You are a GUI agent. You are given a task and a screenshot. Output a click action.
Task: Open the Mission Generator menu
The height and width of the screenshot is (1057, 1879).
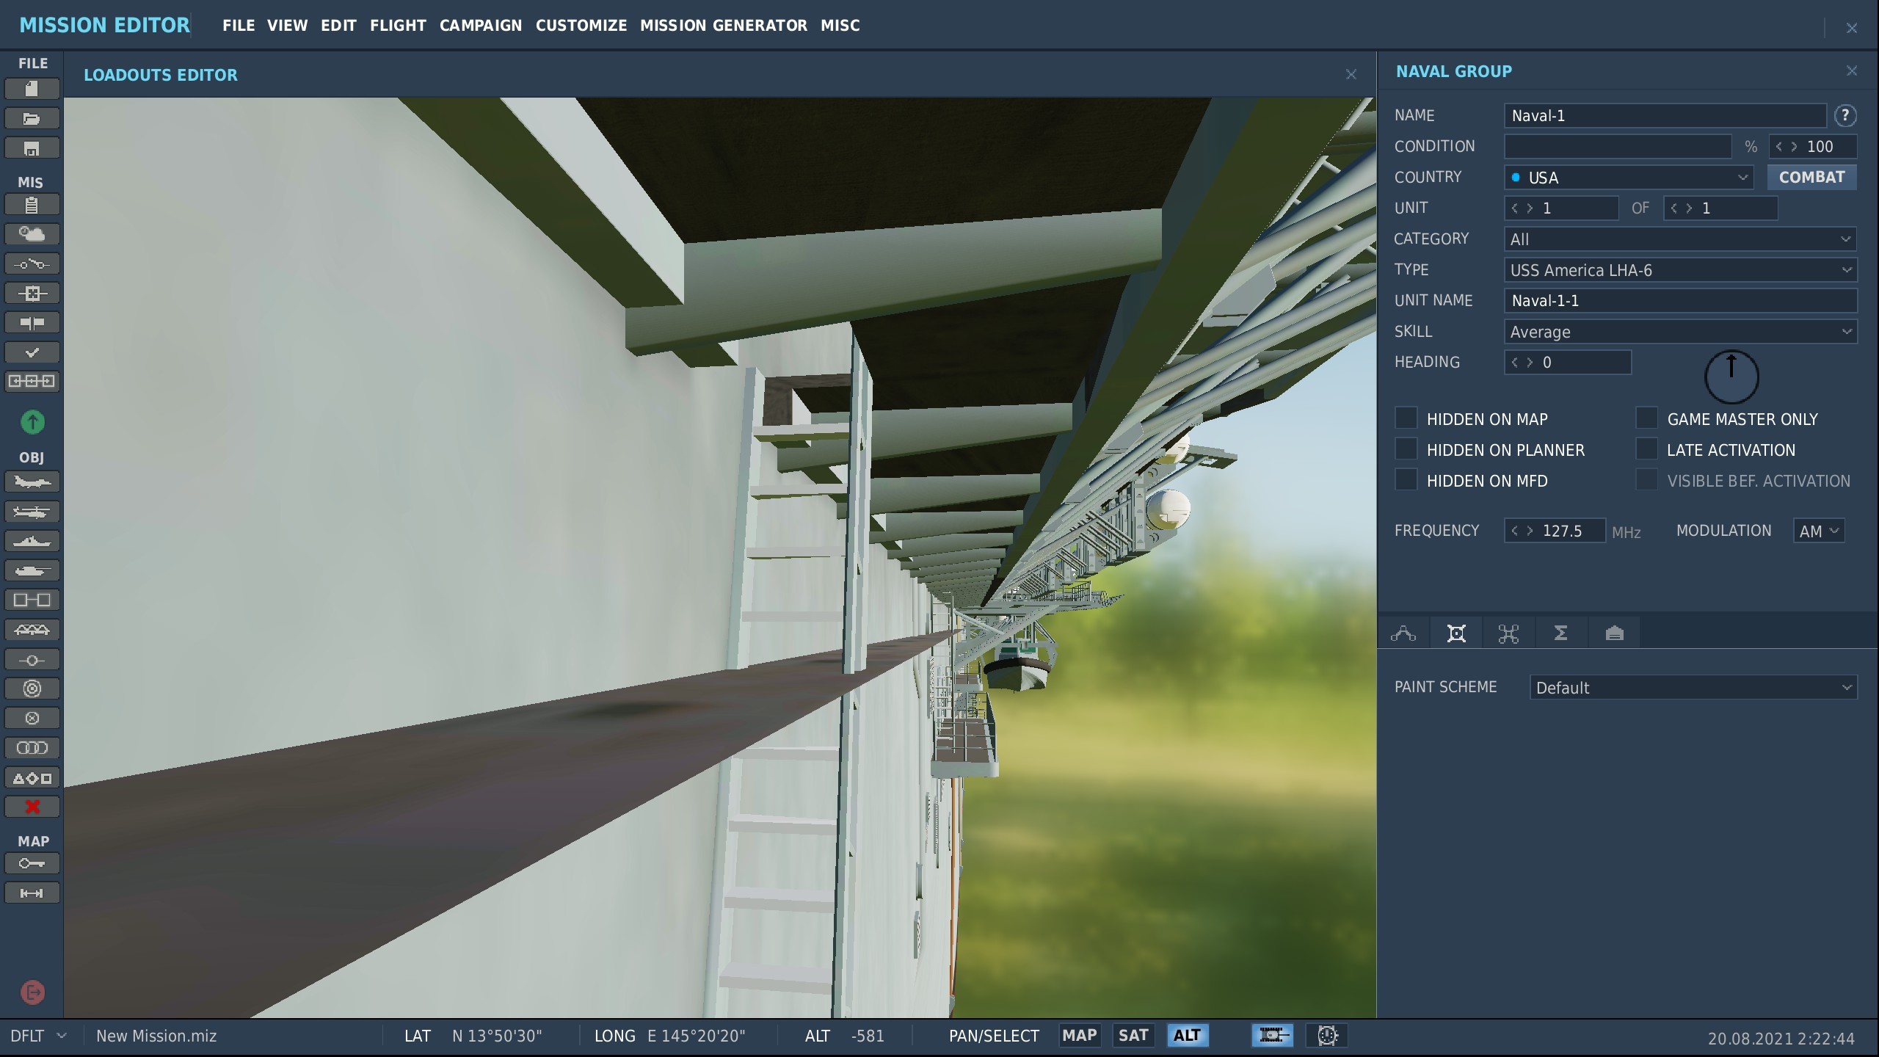[723, 26]
